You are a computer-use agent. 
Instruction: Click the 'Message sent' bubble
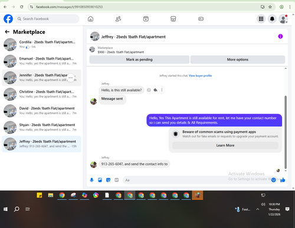point(112,99)
